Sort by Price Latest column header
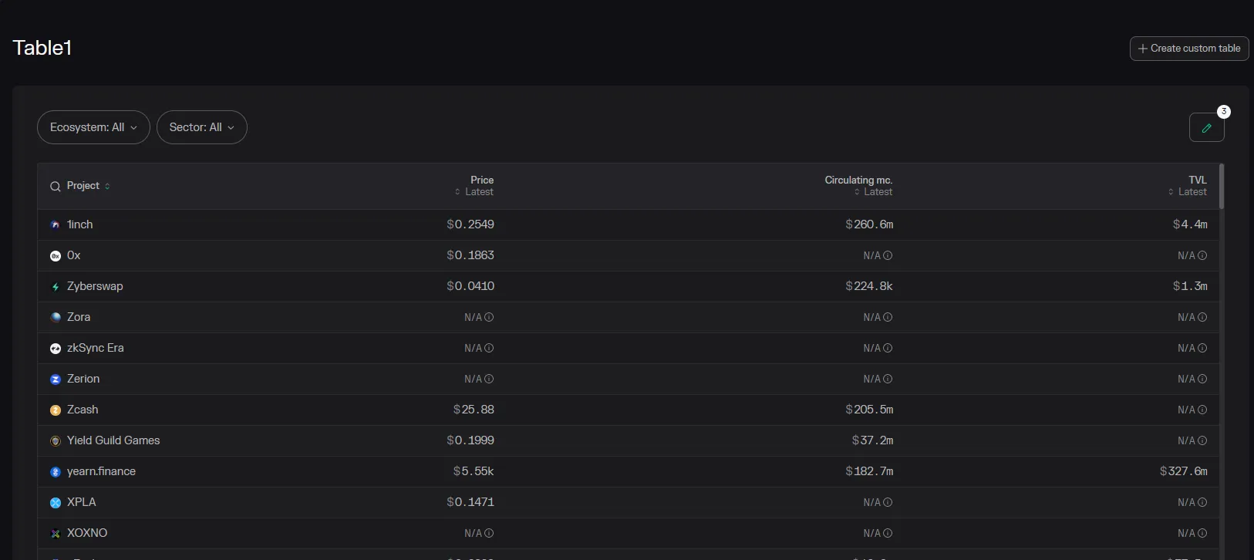The width and height of the screenshot is (1254, 560). pos(474,186)
